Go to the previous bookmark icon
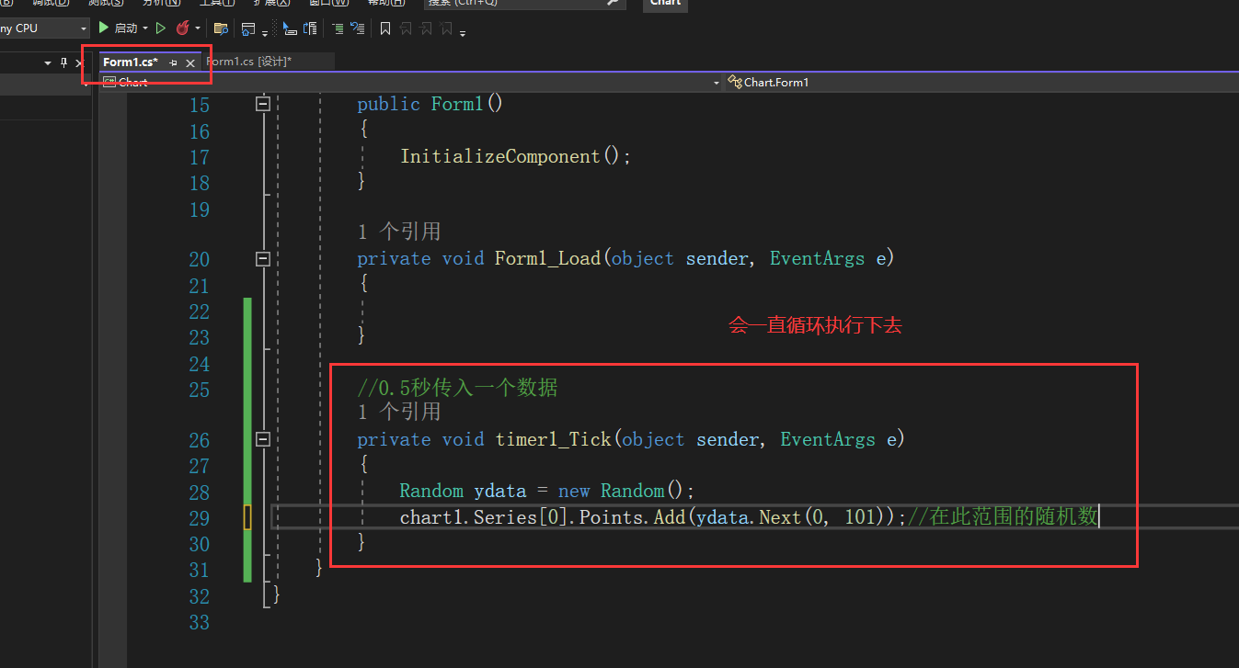1239x668 pixels. (406, 28)
